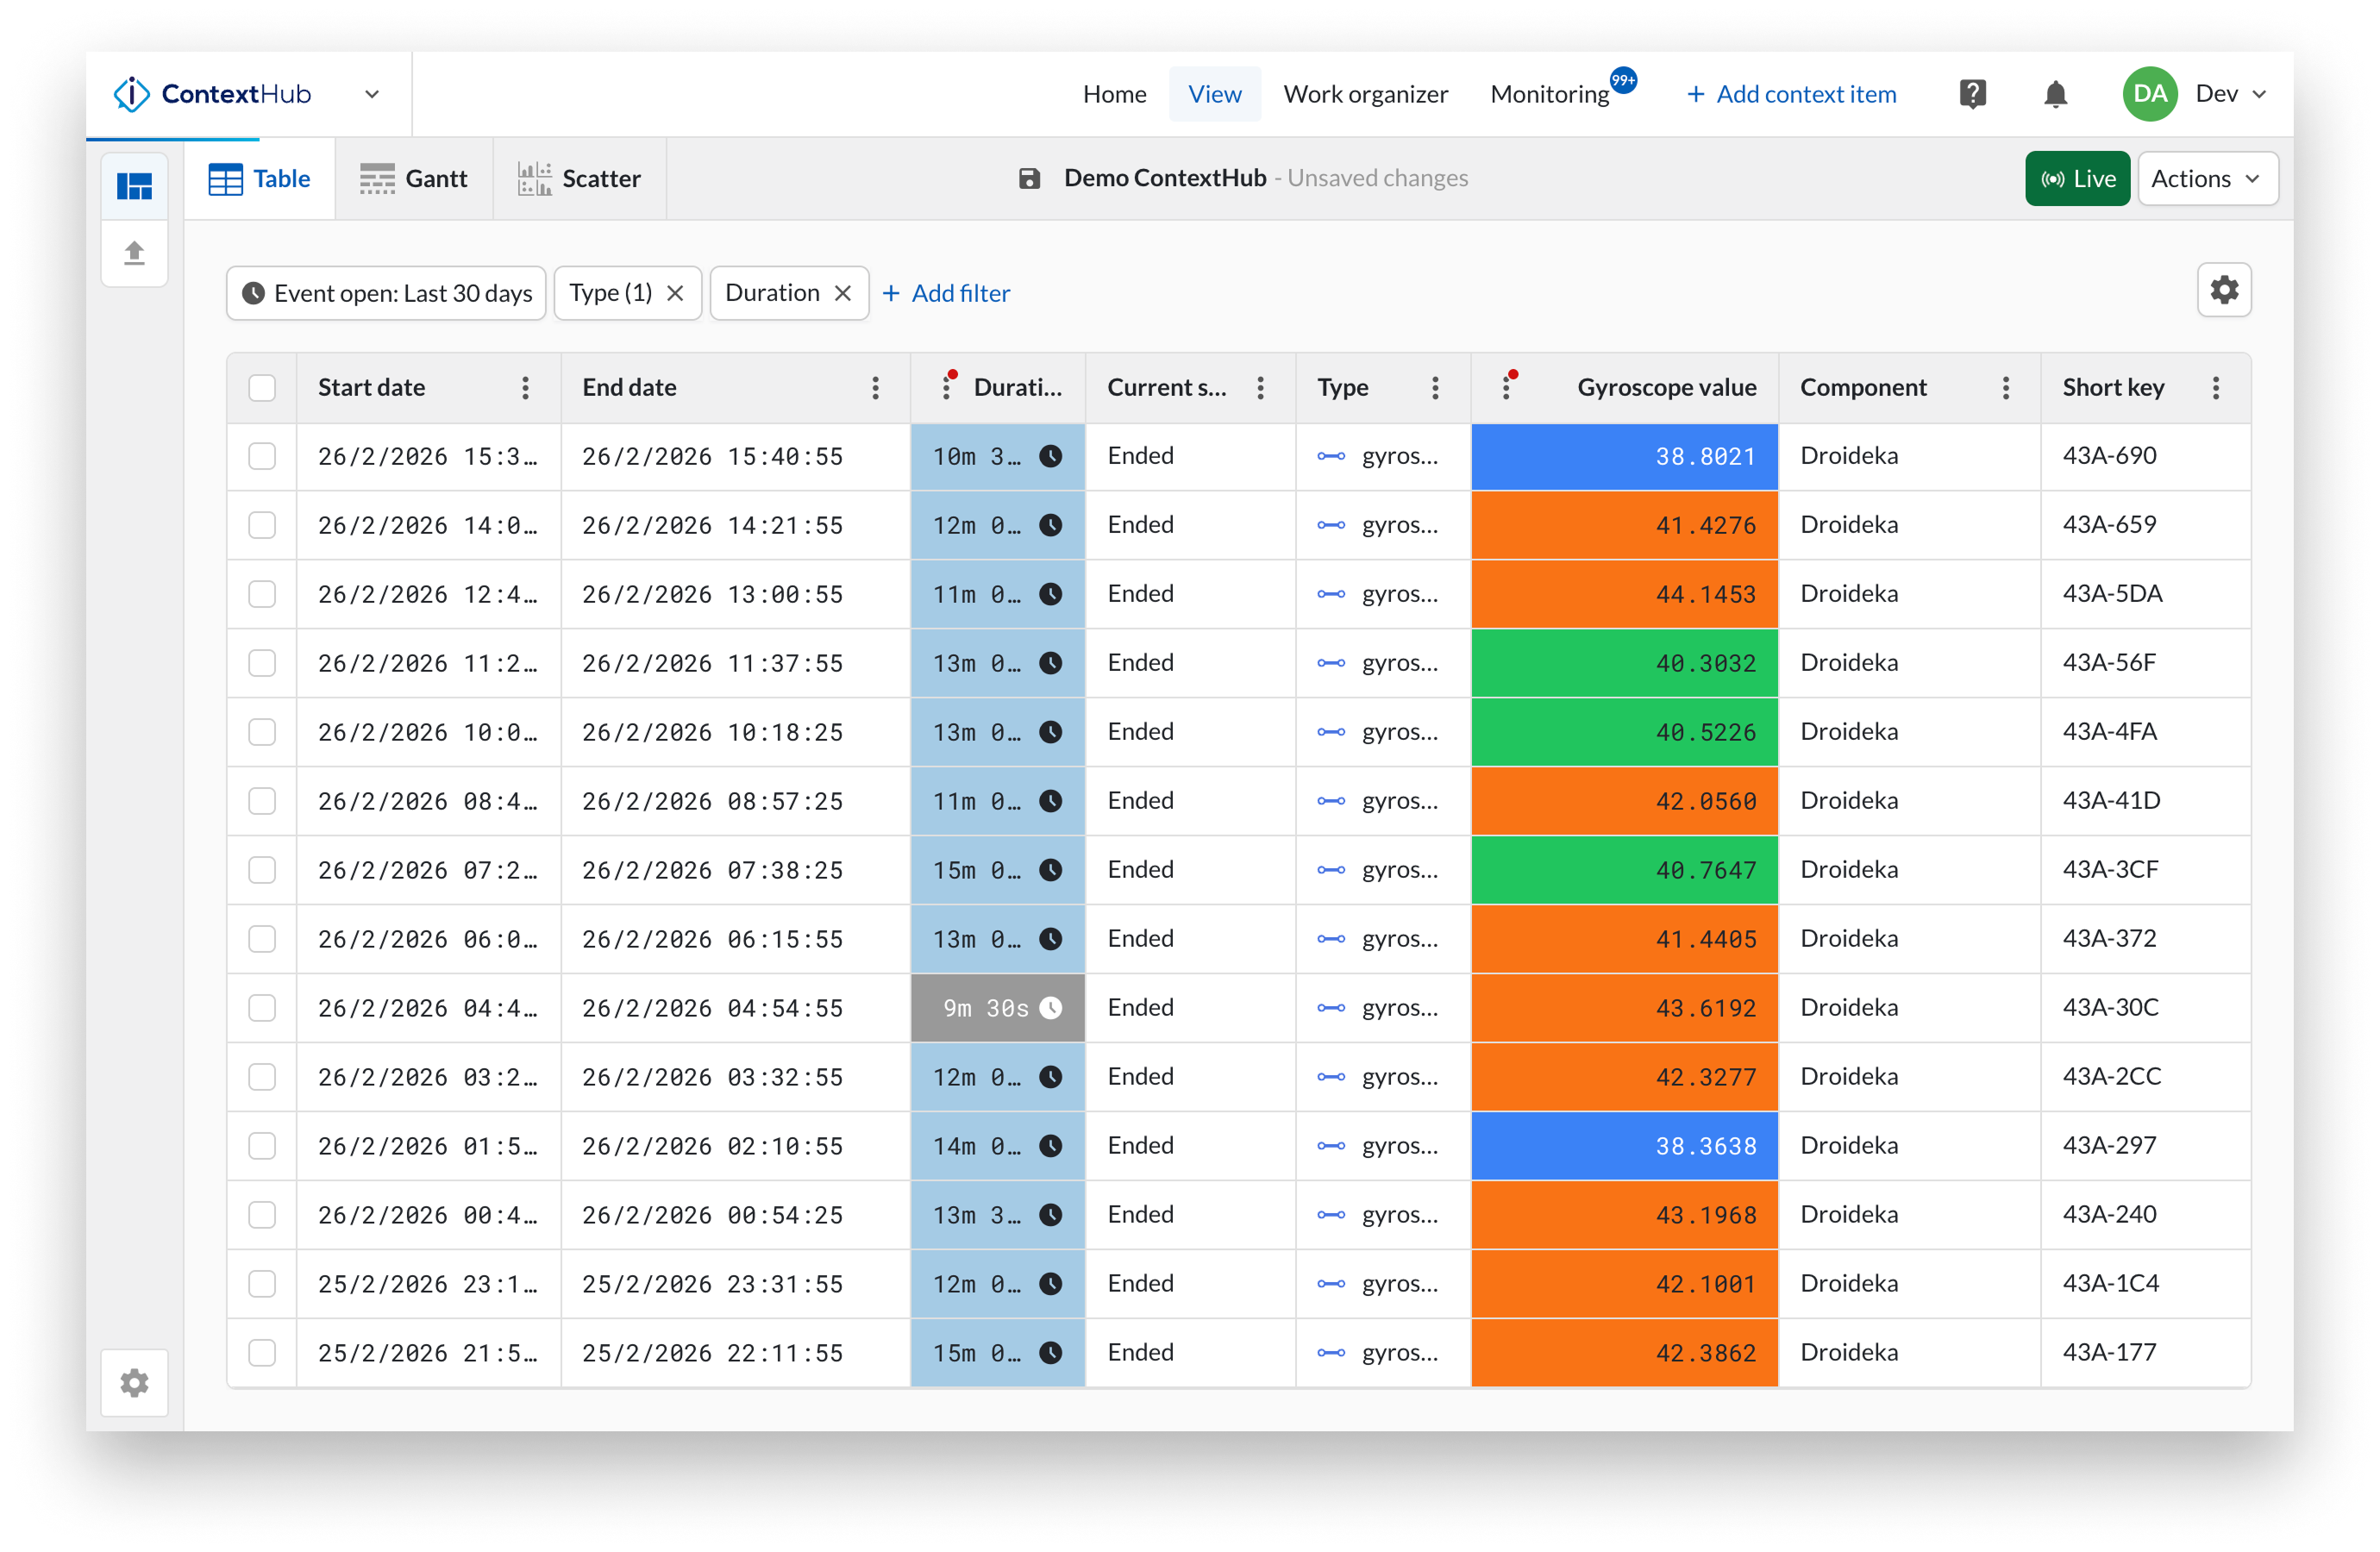2380x1552 pixels.
Task: Click the help question mark icon
Action: tap(1972, 94)
